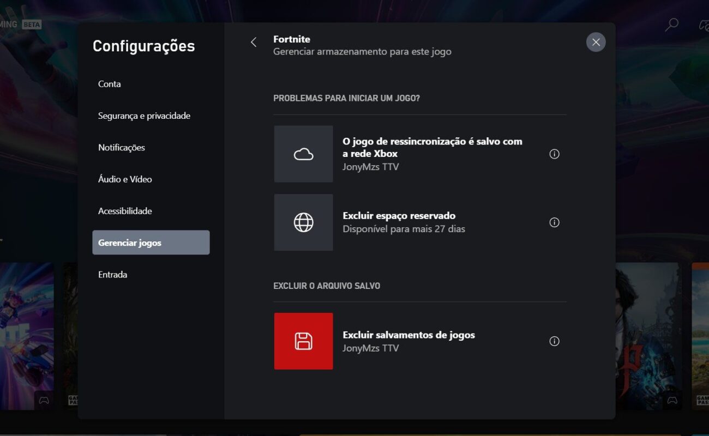
Task: Select Excluir espaço reservado option
Action: point(420,222)
